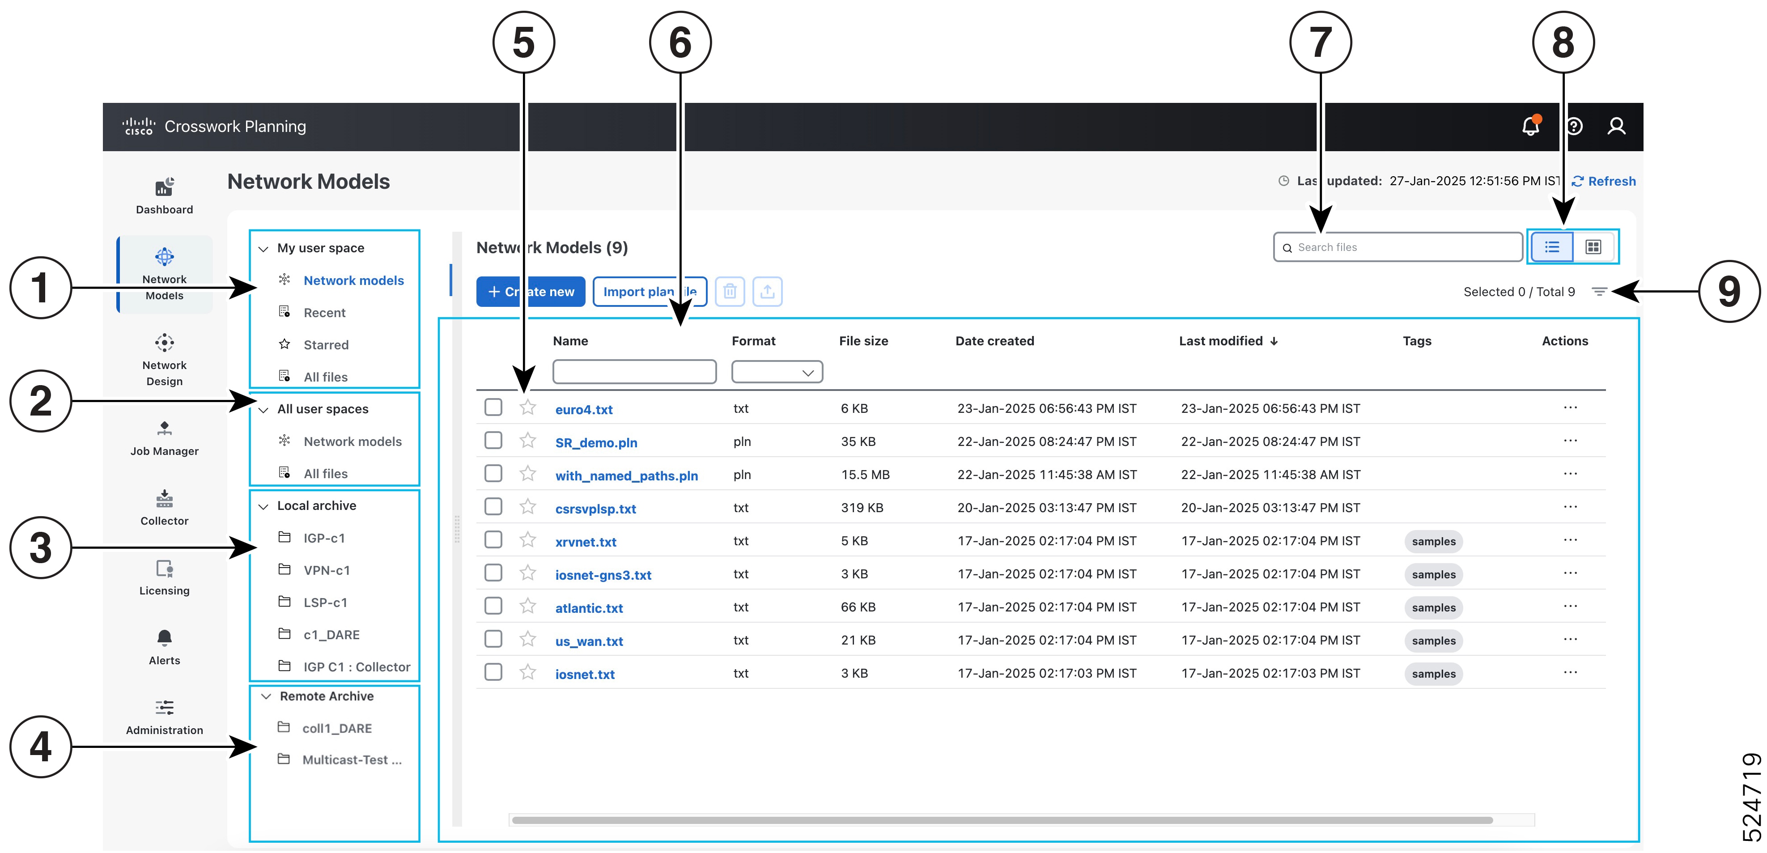This screenshot has width=1767, height=853.
Task: Open actions menu for euro4.txt
Action: click(1570, 407)
